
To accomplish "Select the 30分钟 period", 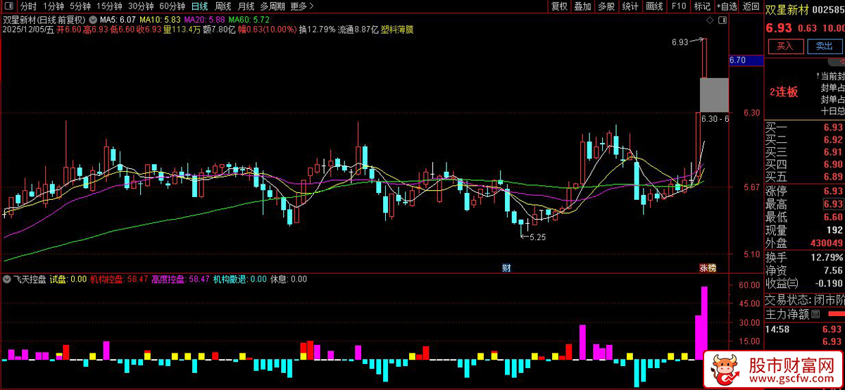I will [x=141, y=6].
